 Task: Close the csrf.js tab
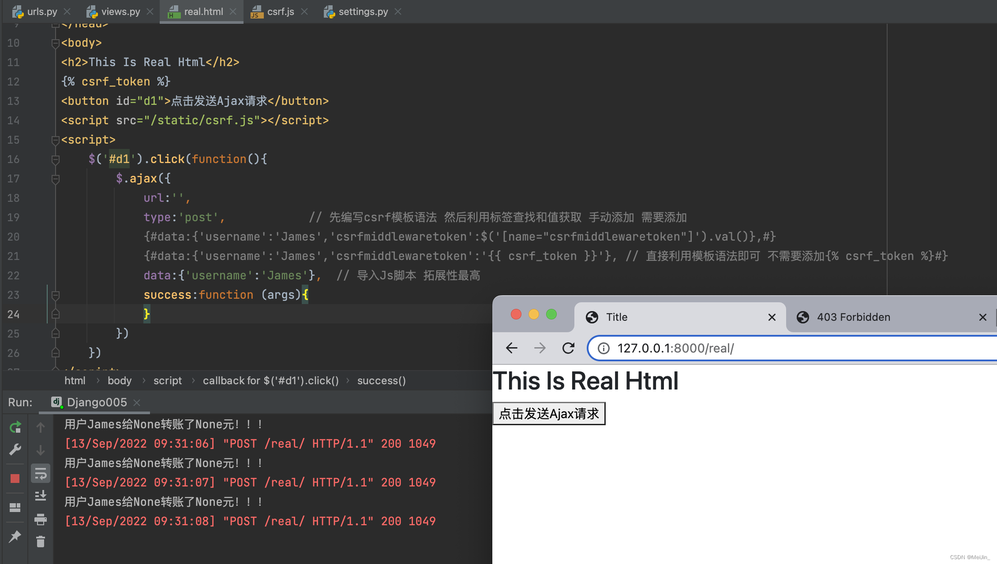(x=304, y=11)
